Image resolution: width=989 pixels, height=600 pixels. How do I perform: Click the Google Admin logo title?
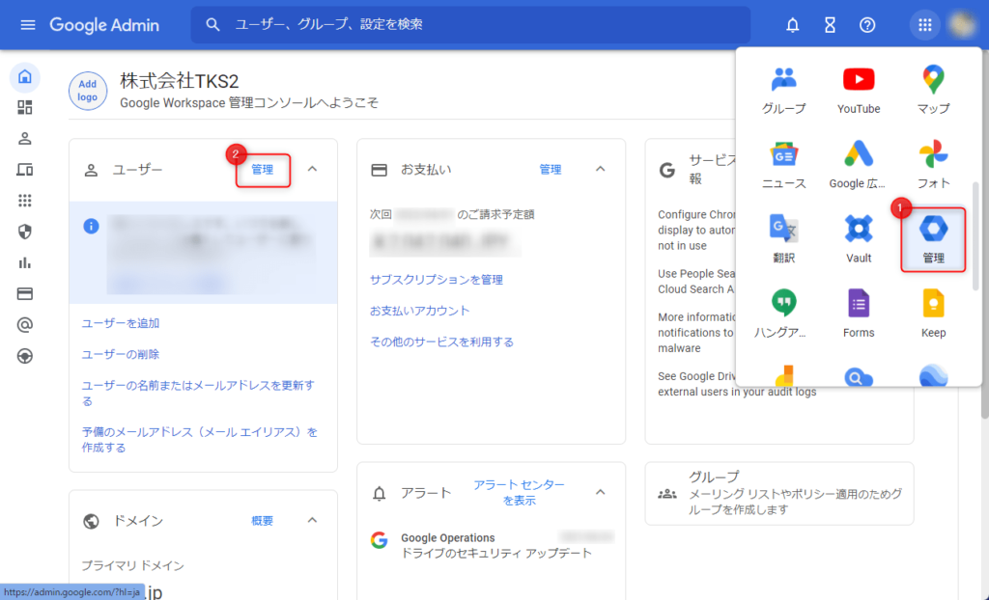[104, 25]
